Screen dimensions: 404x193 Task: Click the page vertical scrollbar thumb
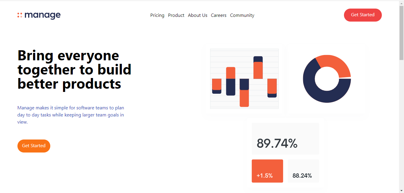click(401, 33)
